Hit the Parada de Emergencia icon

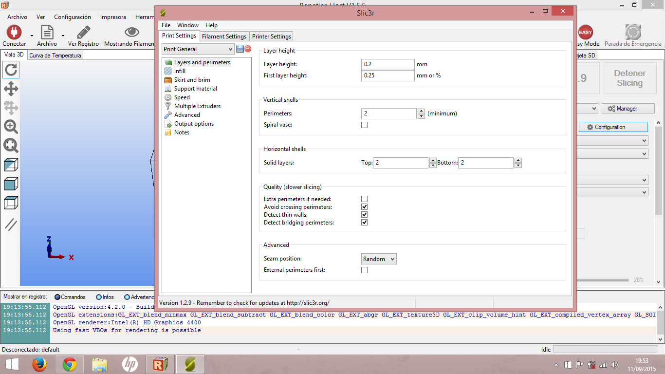coord(633,32)
